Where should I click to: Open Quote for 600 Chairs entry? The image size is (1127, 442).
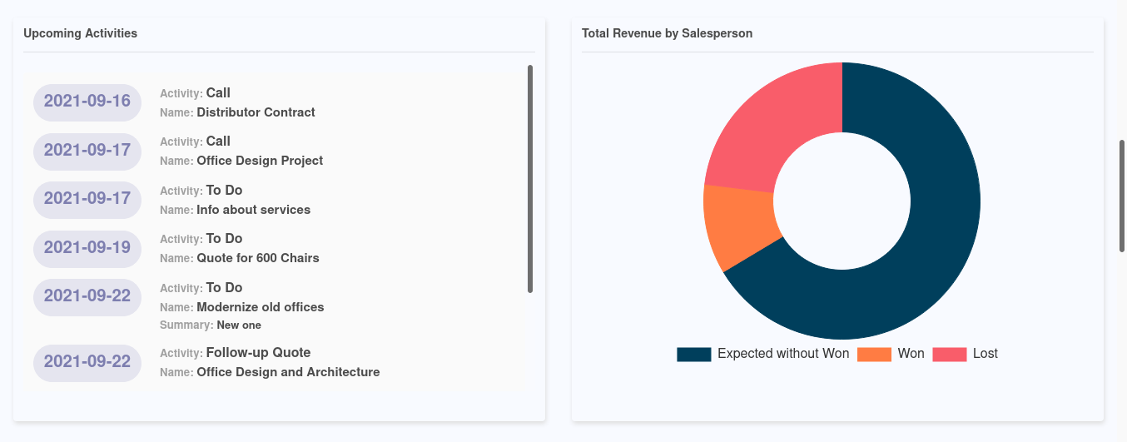(x=258, y=258)
